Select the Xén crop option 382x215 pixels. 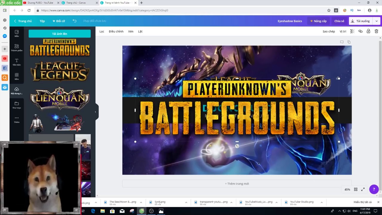point(131,31)
